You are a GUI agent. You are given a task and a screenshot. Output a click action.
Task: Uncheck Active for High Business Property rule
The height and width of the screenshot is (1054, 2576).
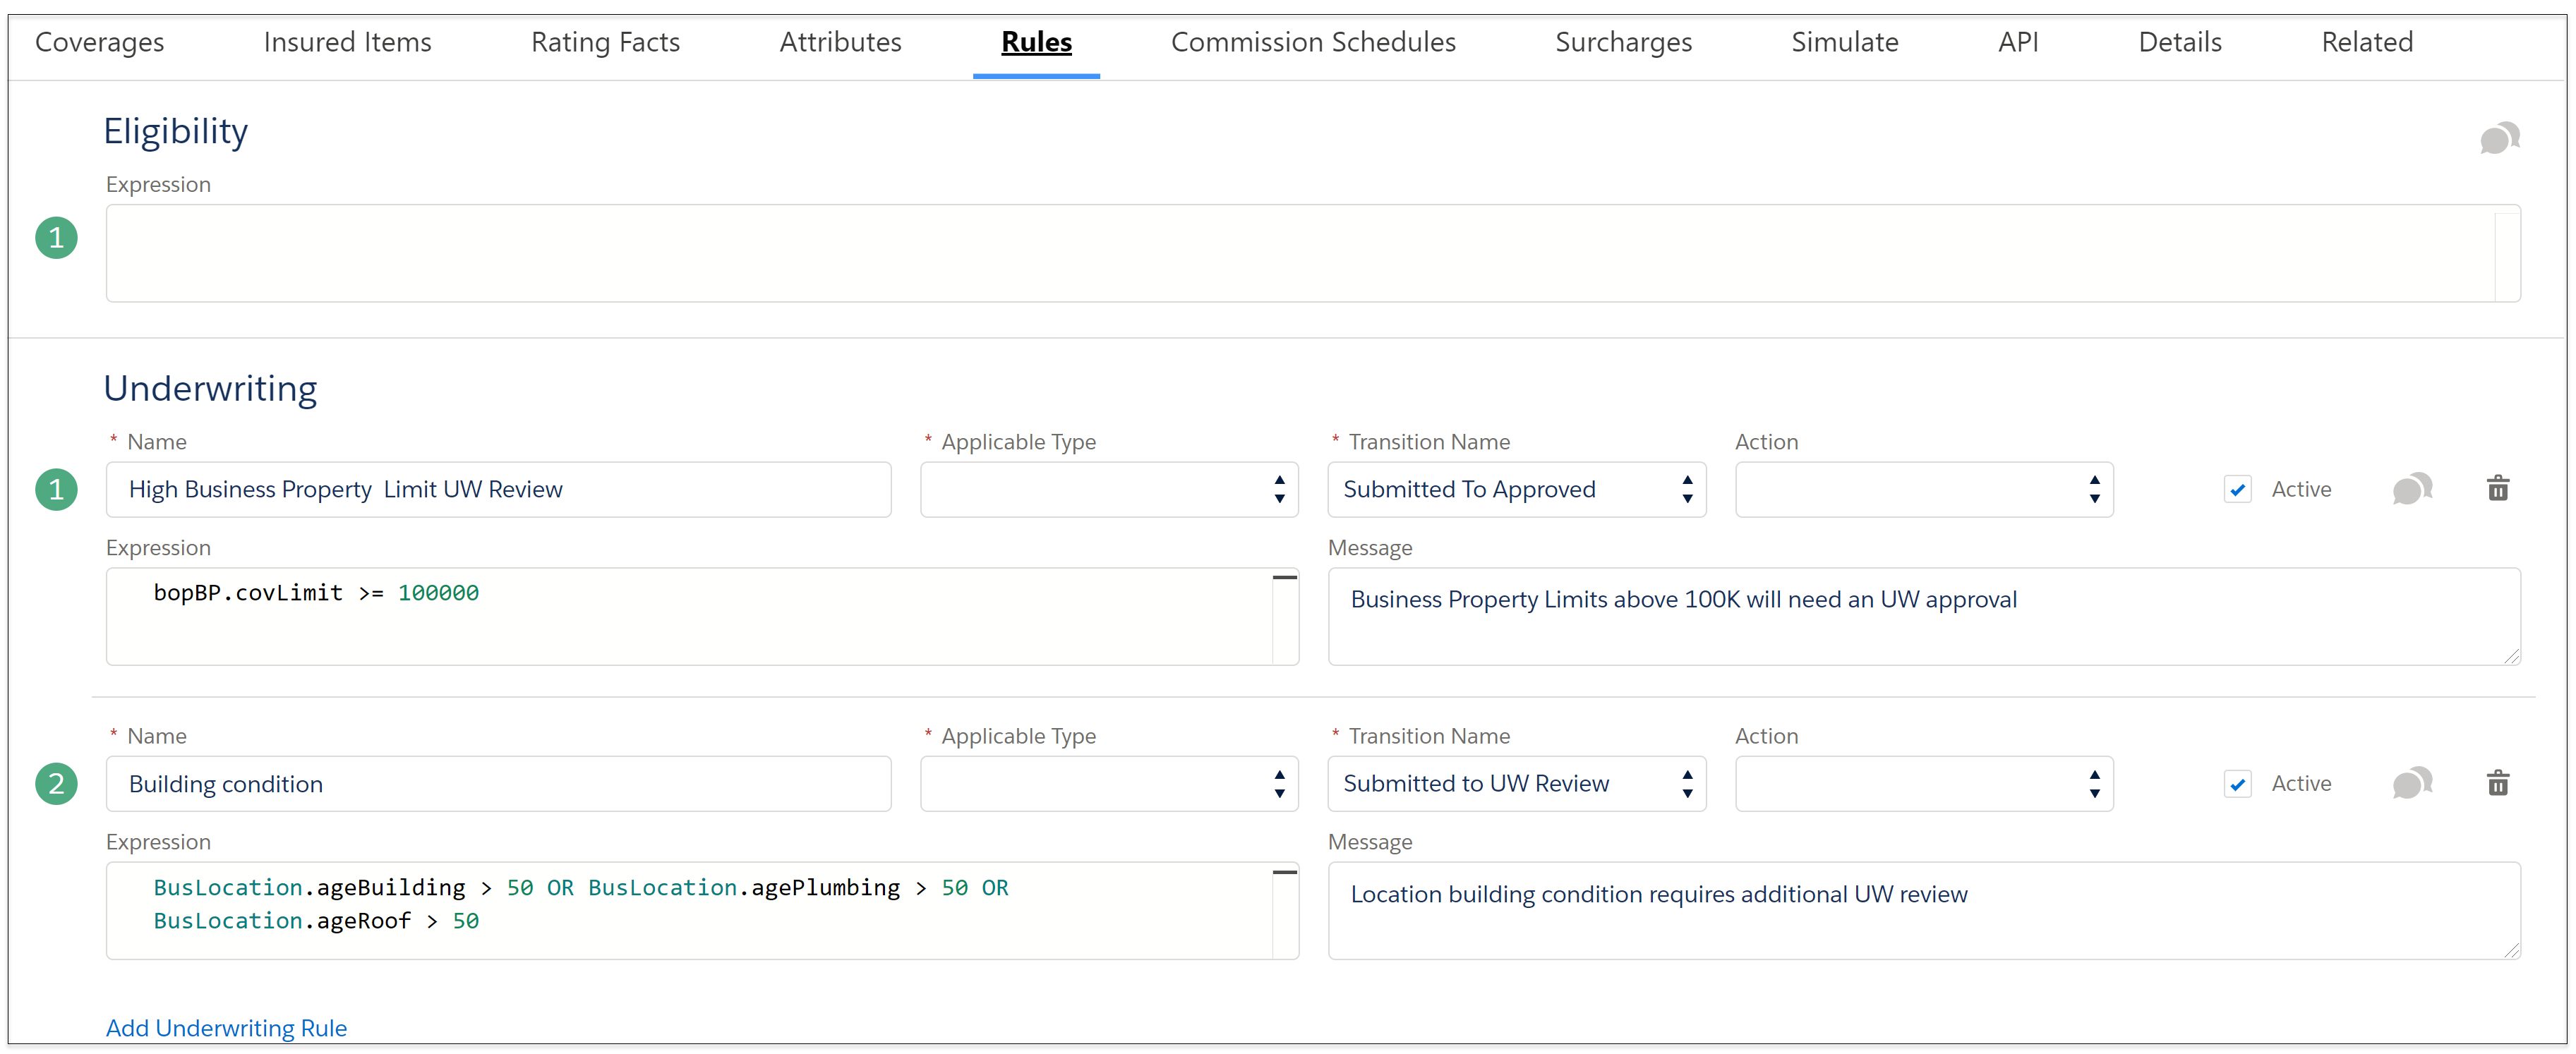click(x=2237, y=489)
